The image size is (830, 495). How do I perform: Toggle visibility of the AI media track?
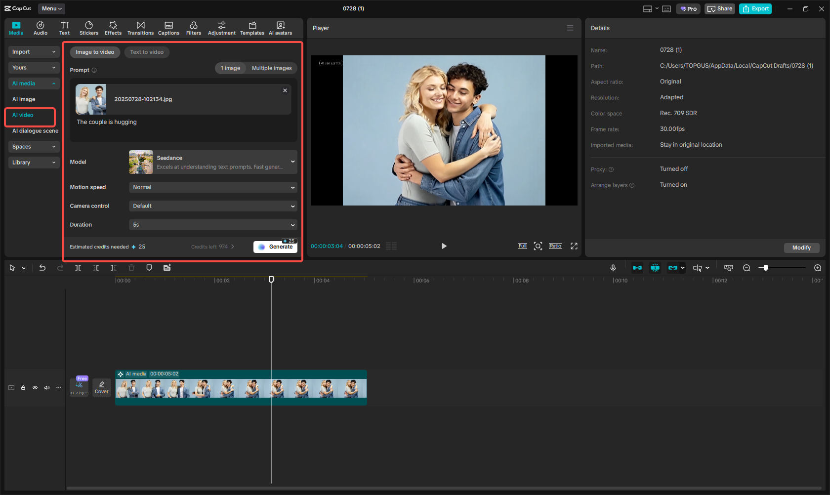tap(35, 388)
